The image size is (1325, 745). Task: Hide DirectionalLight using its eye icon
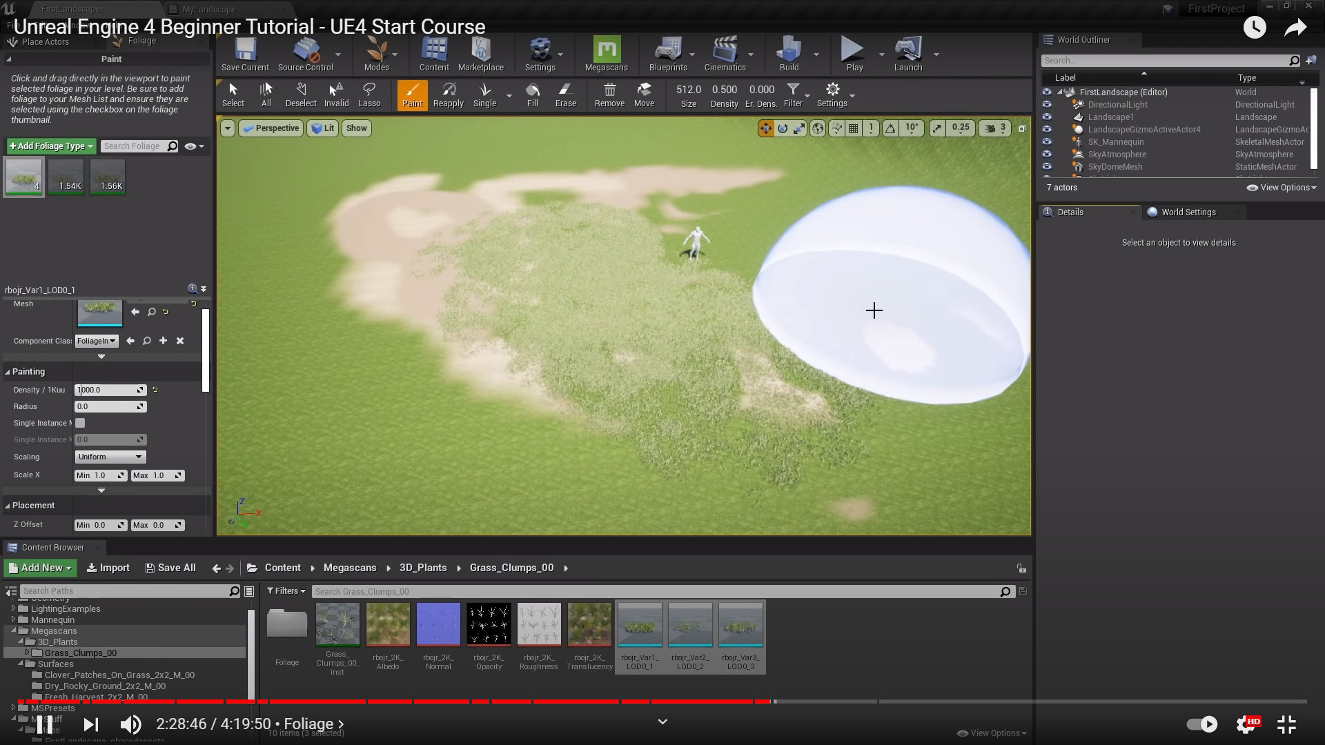(x=1047, y=105)
